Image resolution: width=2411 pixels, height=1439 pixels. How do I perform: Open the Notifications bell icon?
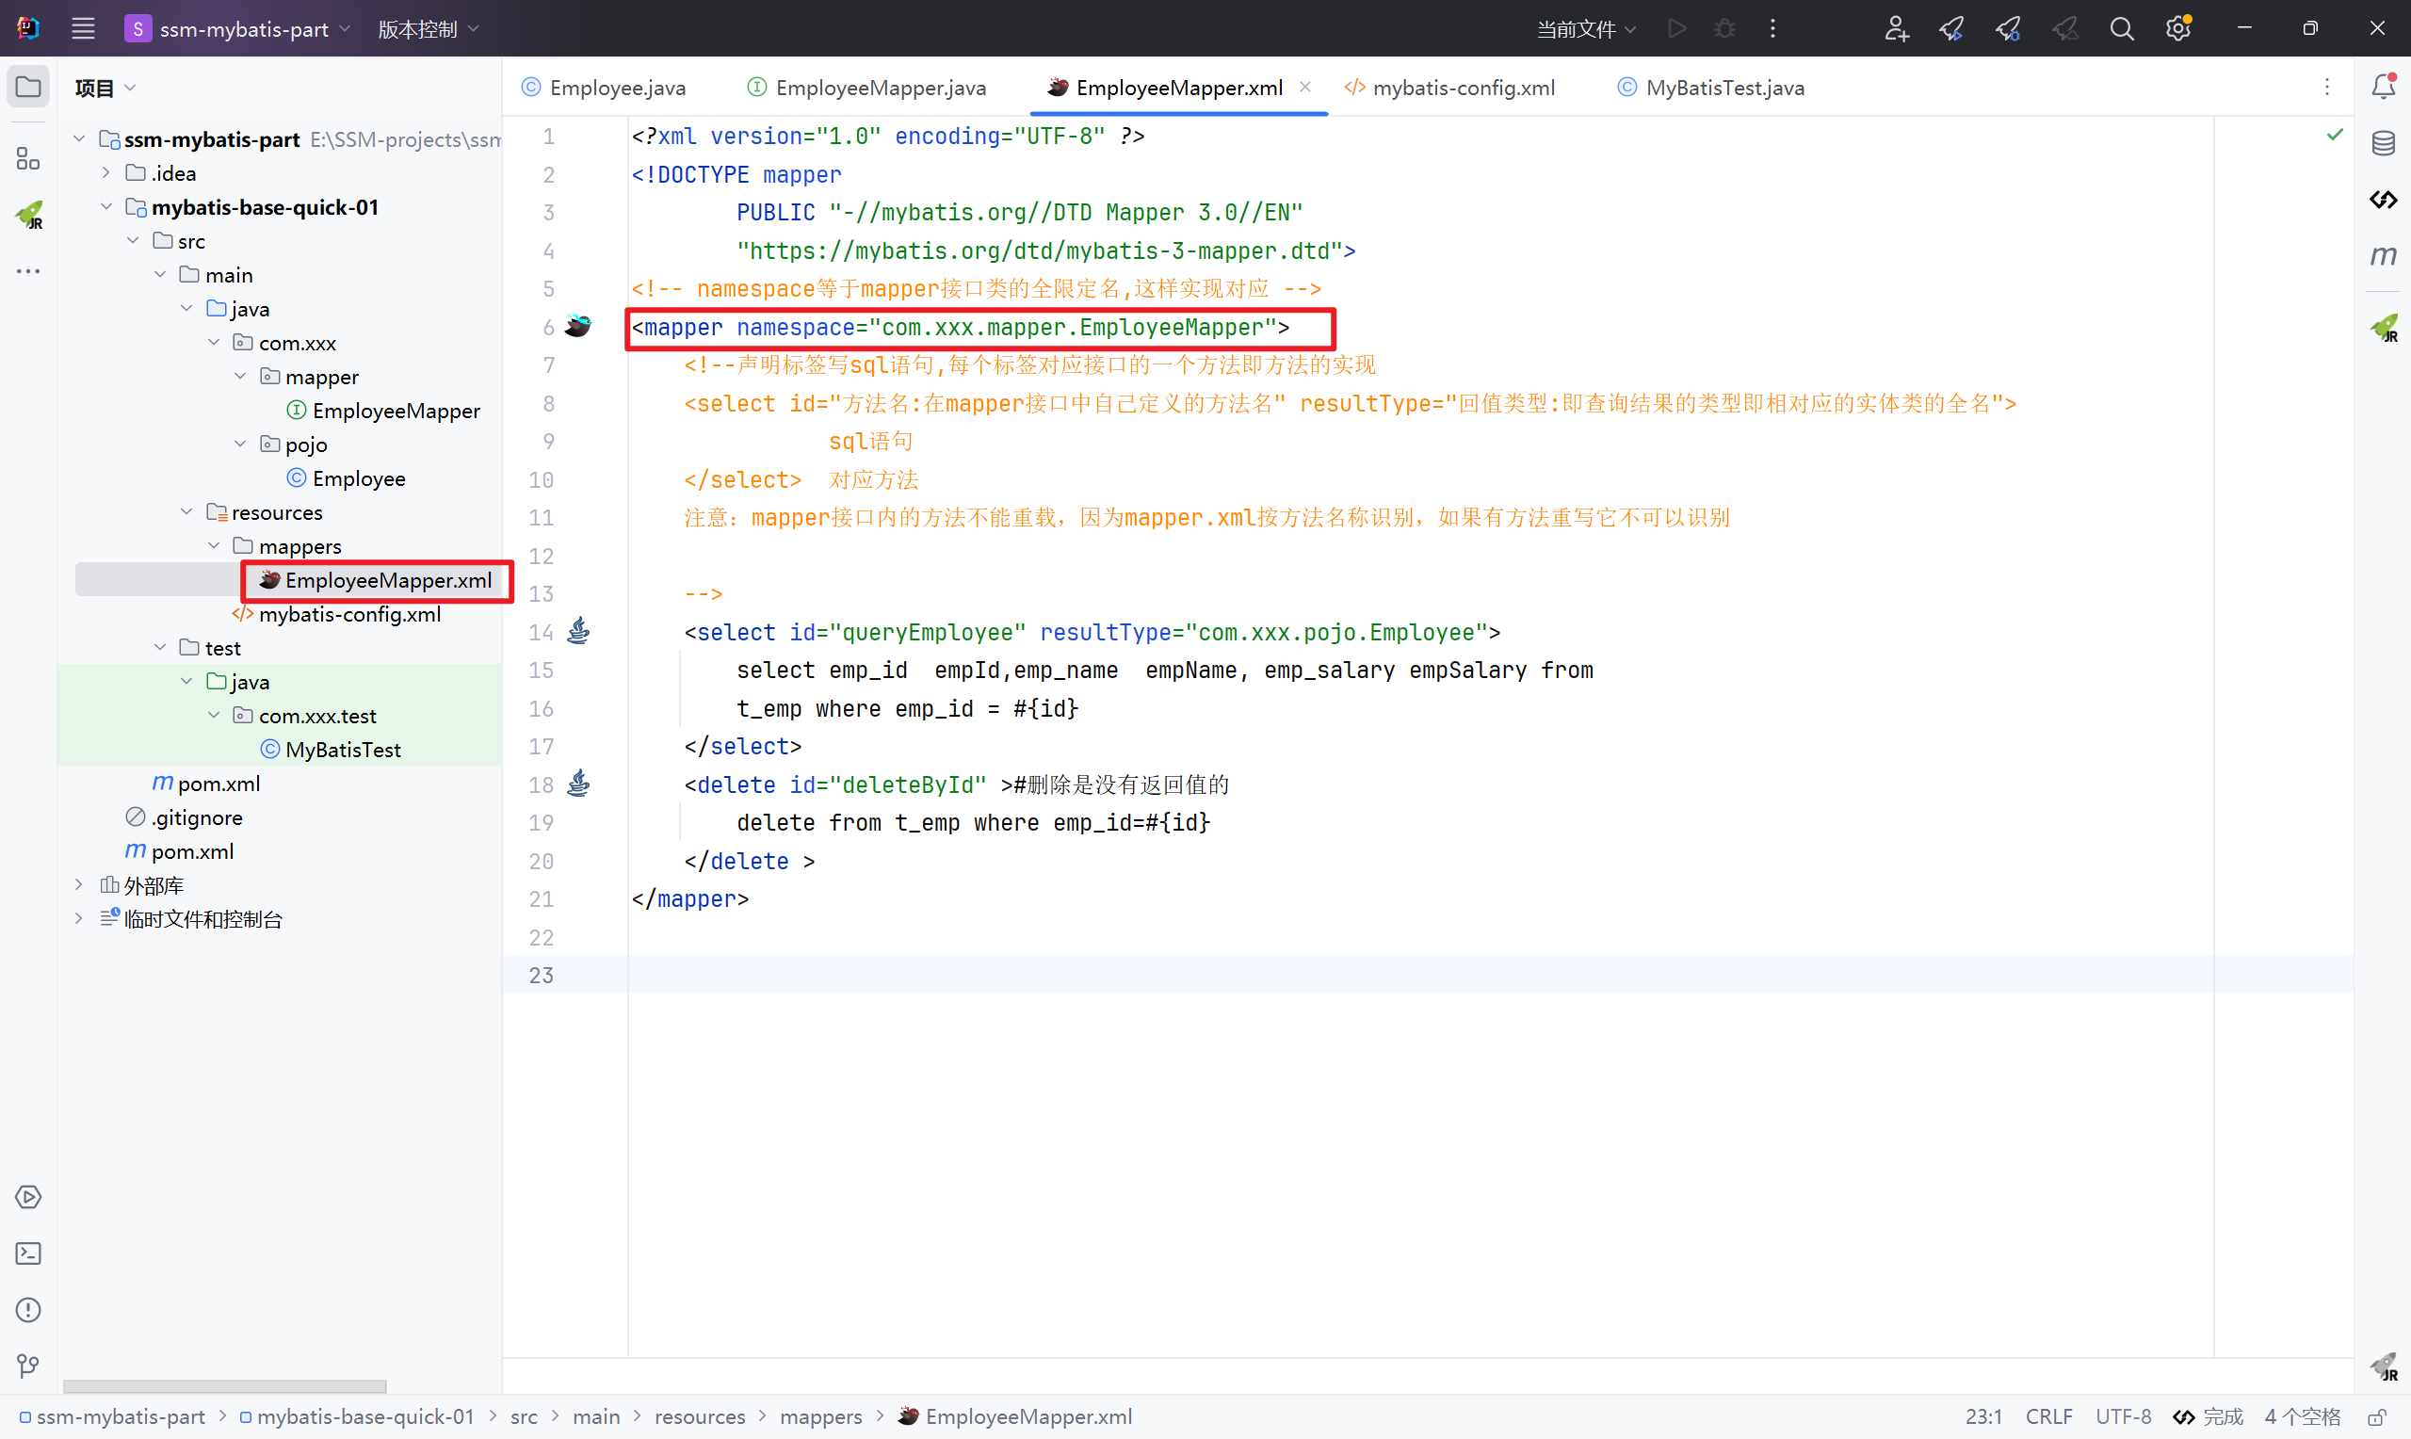[x=2383, y=88]
